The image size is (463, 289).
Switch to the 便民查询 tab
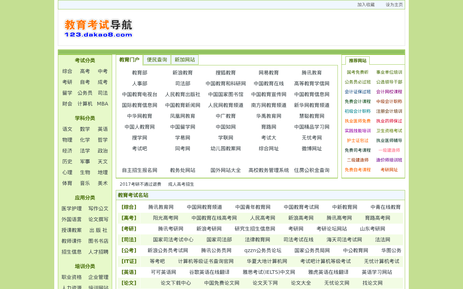(x=157, y=60)
